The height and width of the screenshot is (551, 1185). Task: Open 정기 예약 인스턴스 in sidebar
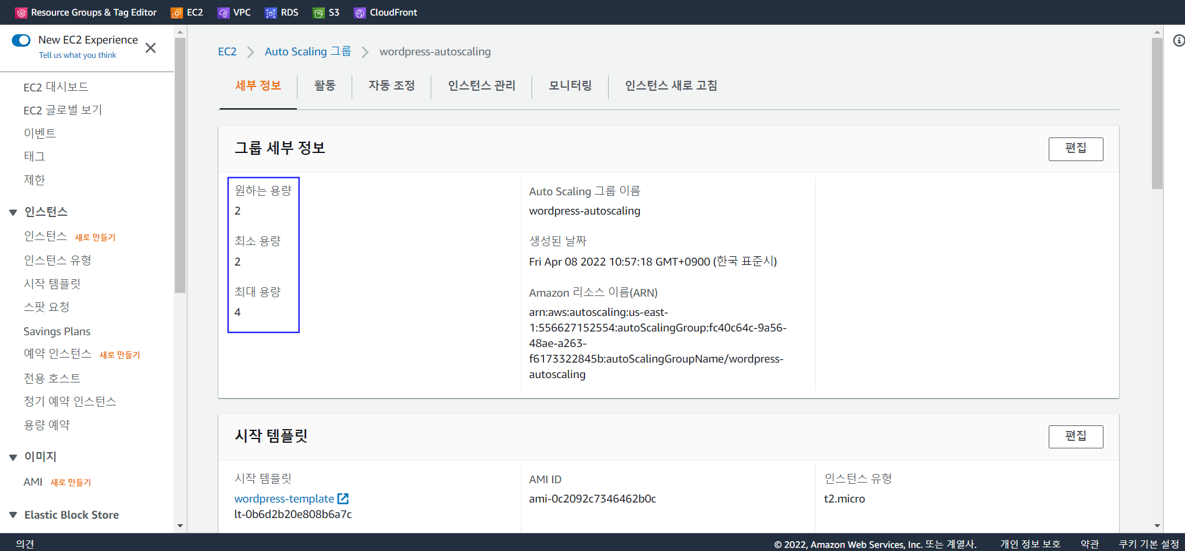(x=70, y=402)
